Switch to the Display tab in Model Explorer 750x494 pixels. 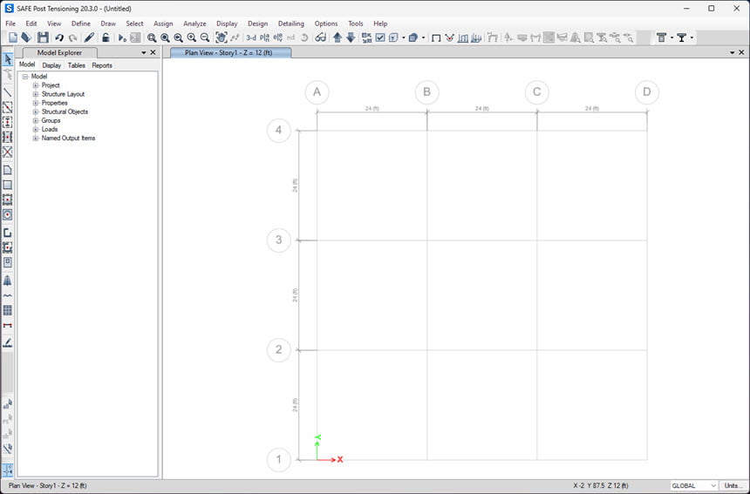point(51,65)
